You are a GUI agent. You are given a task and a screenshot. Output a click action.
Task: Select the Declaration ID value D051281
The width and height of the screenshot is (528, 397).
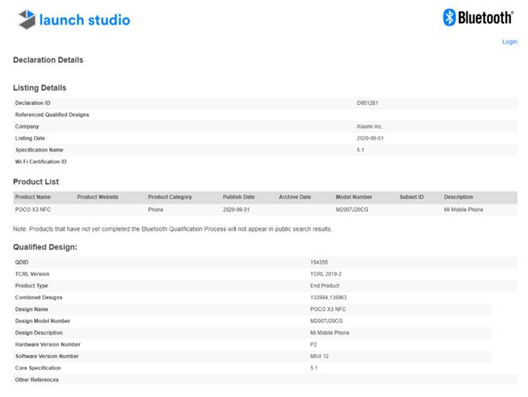[x=367, y=103]
